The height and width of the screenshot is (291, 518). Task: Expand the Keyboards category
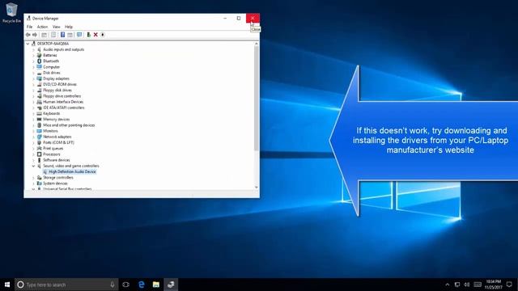33,113
